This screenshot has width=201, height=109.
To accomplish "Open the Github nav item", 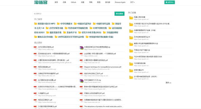I will click(x=73, y=2).
